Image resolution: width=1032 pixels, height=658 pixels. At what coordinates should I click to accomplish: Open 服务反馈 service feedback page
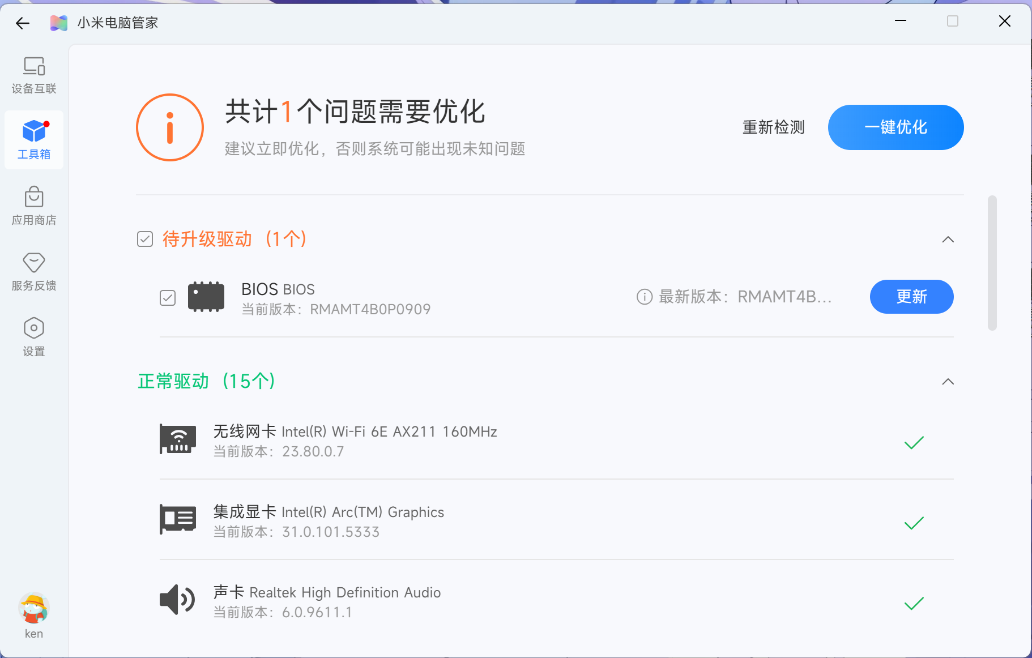[x=34, y=272]
